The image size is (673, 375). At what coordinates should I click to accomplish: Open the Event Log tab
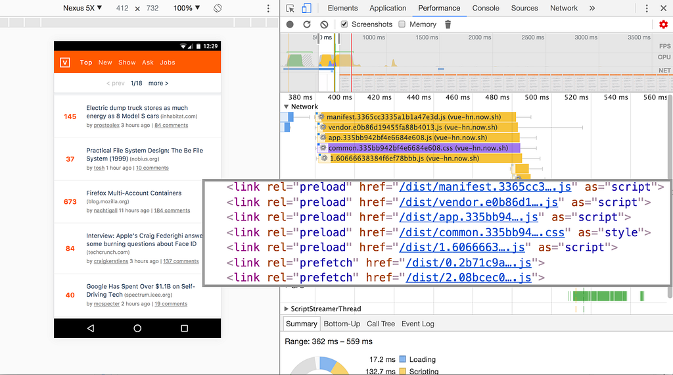417,324
